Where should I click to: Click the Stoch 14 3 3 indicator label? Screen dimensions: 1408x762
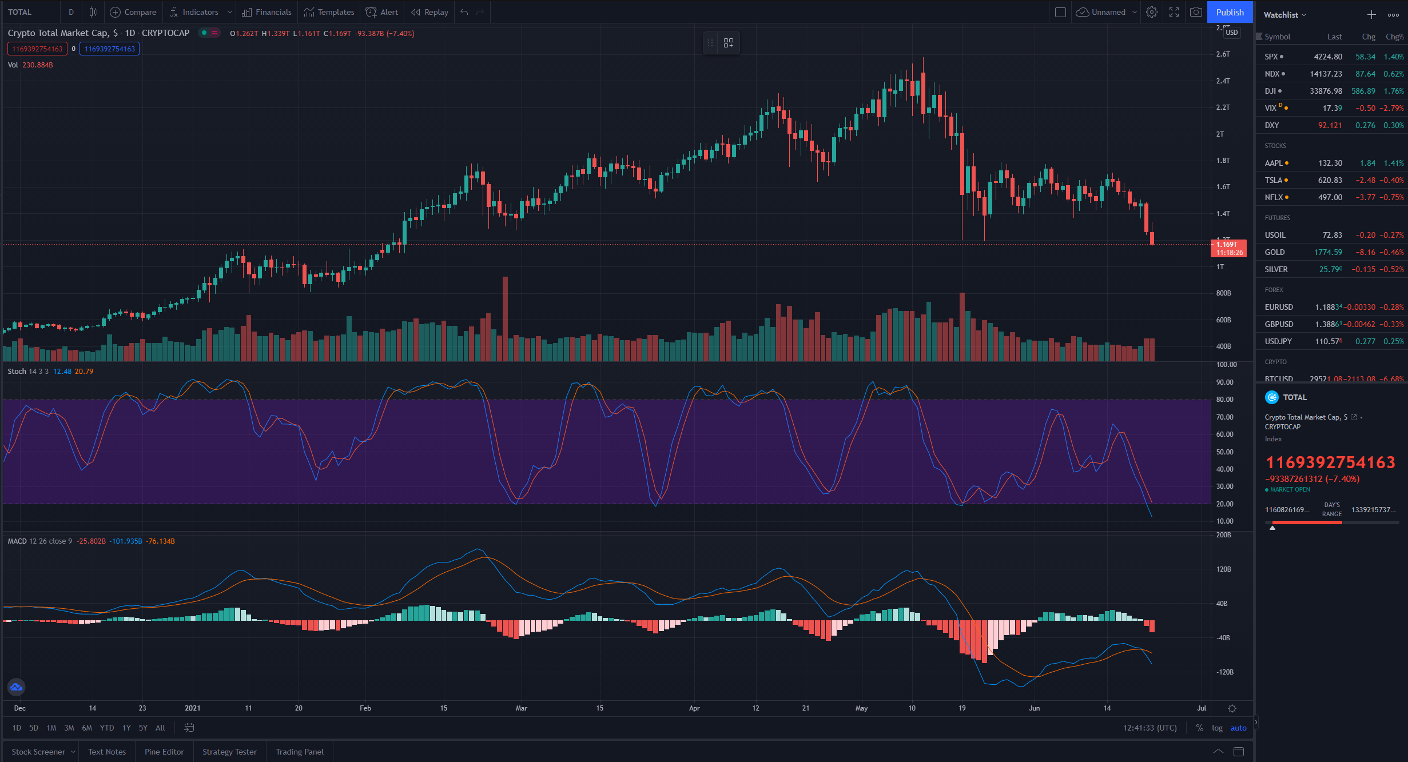pyautogui.click(x=28, y=372)
